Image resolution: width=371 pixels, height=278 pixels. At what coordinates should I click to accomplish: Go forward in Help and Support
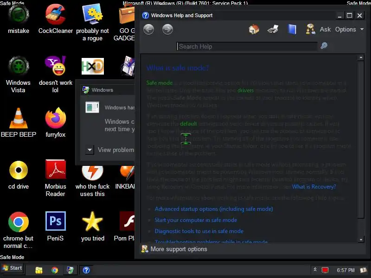(x=167, y=30)
